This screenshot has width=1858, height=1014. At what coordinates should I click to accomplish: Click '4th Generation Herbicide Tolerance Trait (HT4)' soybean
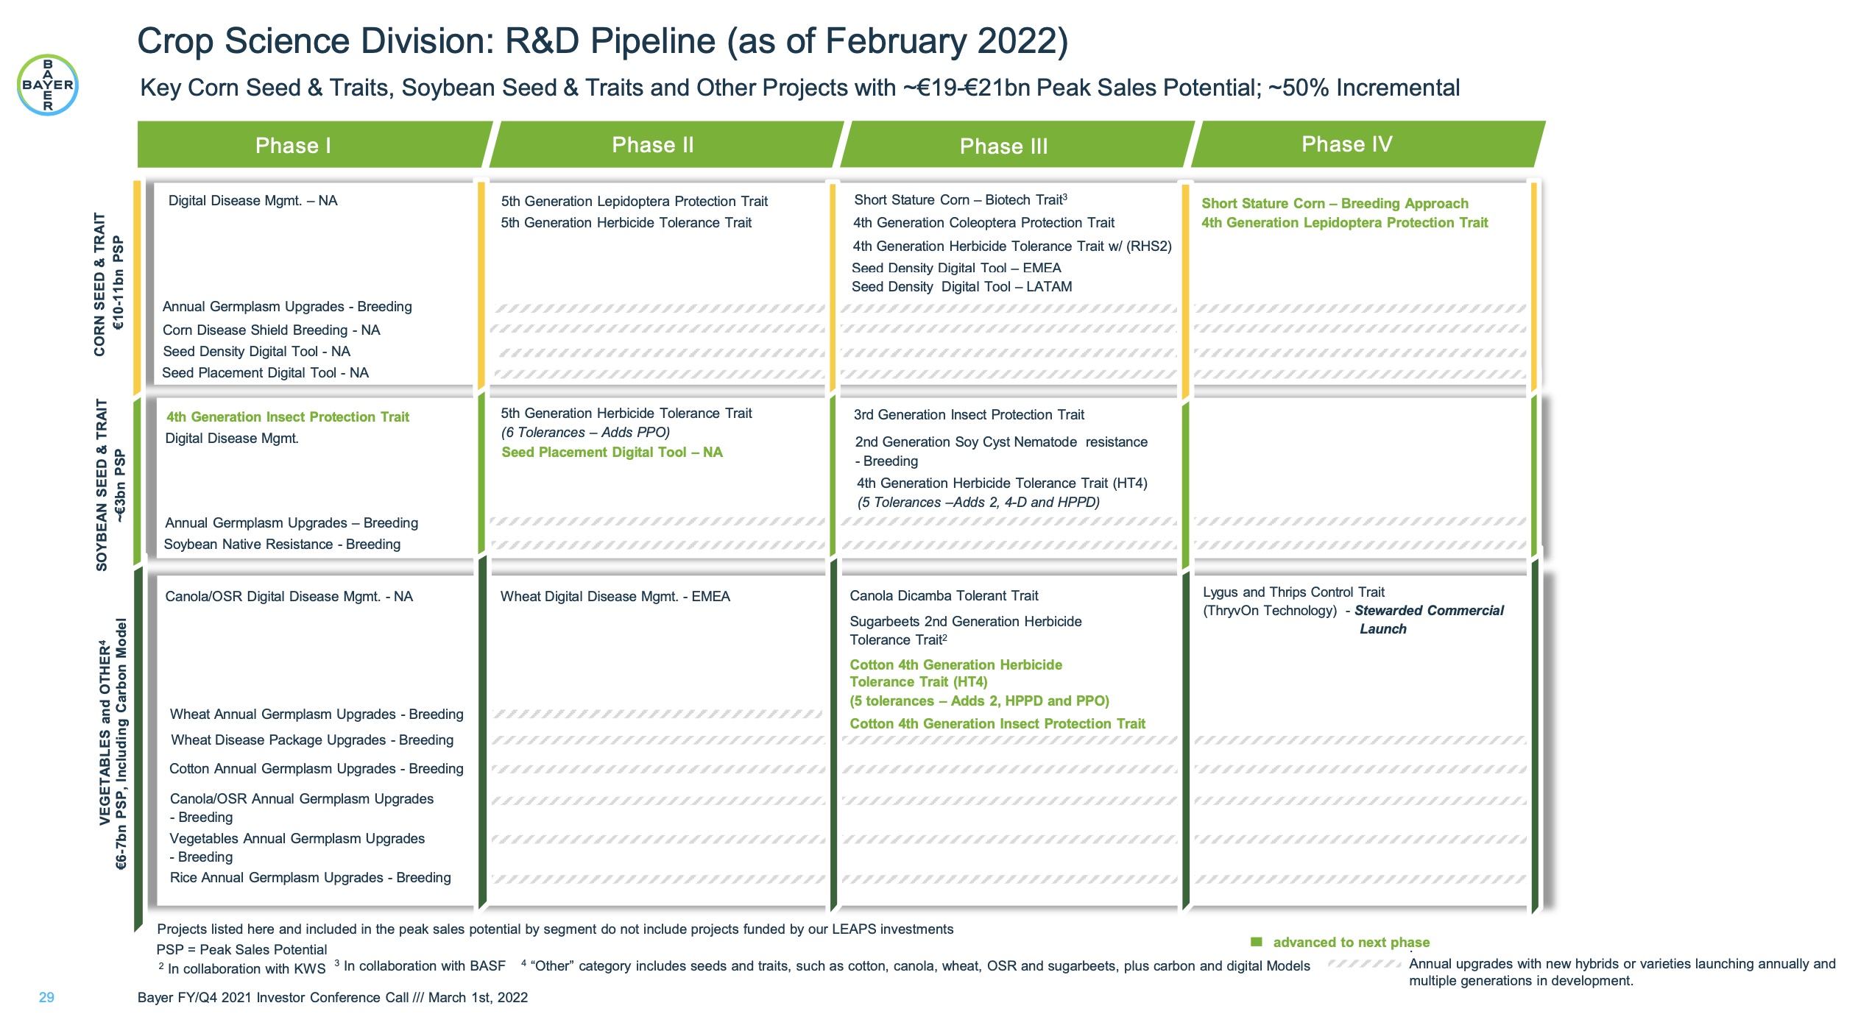coord(1002,483)
